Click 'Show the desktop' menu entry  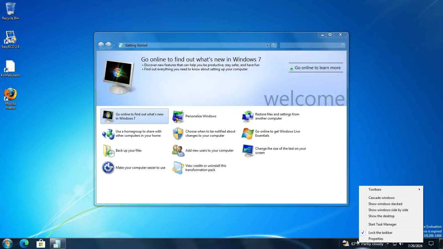[391, 216]
